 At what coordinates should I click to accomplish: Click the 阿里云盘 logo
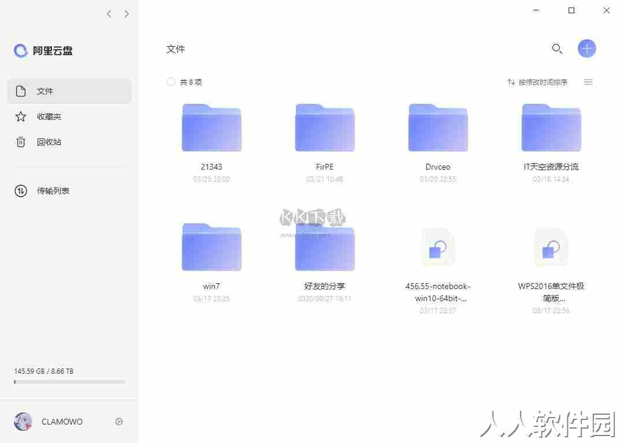tap(43, 50)
